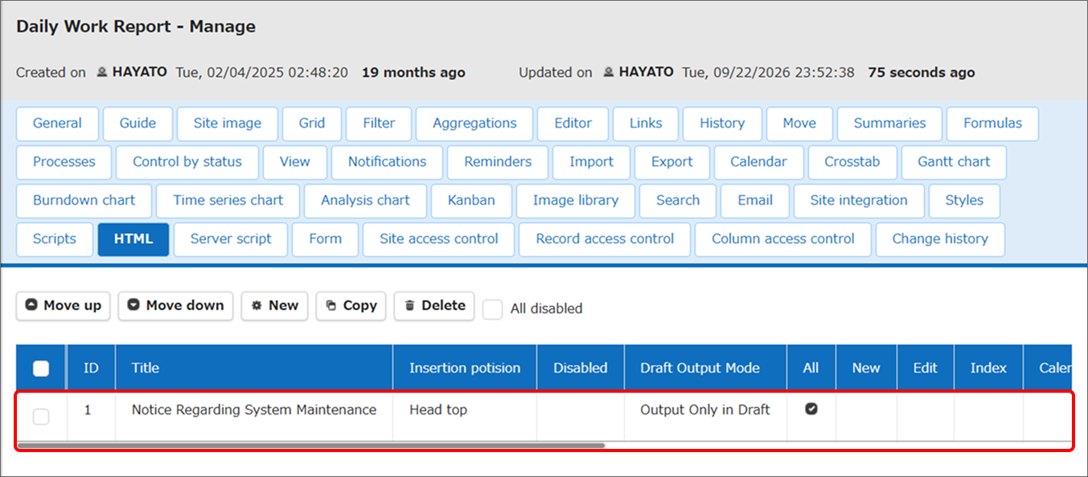1088x477 pixels.
Task: Open the Search tab
Action: click(x=678, y=201)
